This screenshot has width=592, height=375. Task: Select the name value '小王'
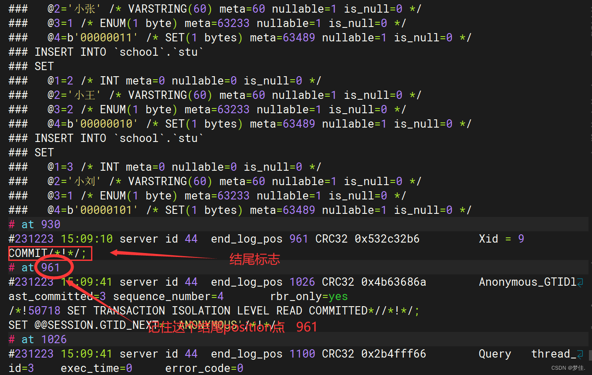coord(85,95)
